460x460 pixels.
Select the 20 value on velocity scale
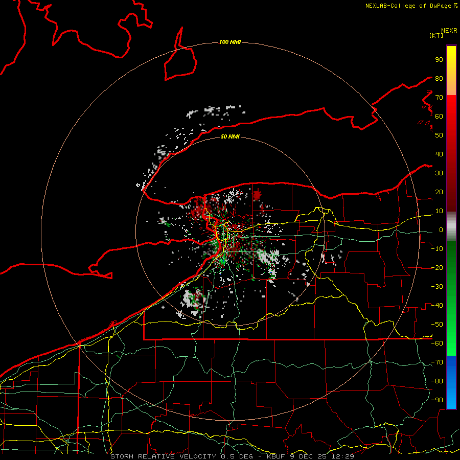pos(439,192)
